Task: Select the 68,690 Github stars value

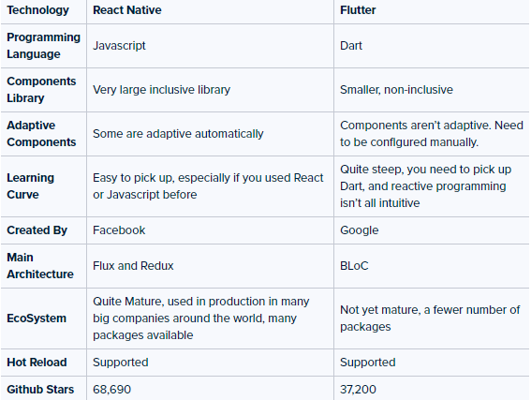Action: (x=111, y=390)
